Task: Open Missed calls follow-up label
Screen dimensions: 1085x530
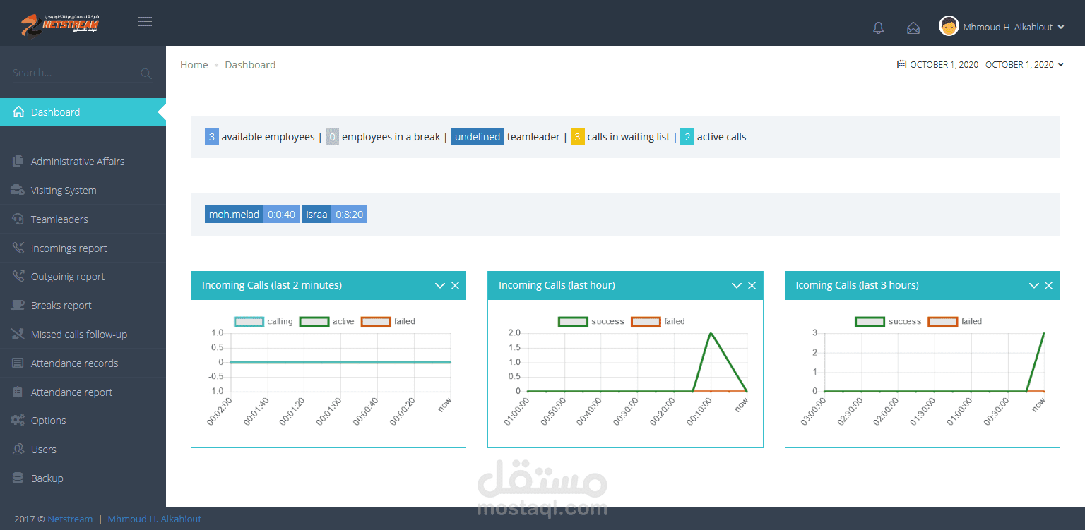Action: point(79,335)
